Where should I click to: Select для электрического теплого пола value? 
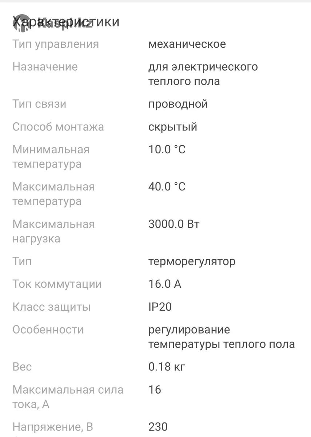tap(203, 74)
